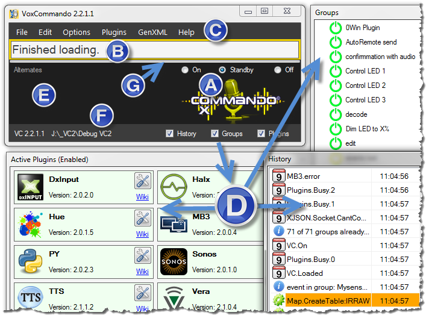Toggle the Plugins checkbox in status bar

tap(261, 134)
